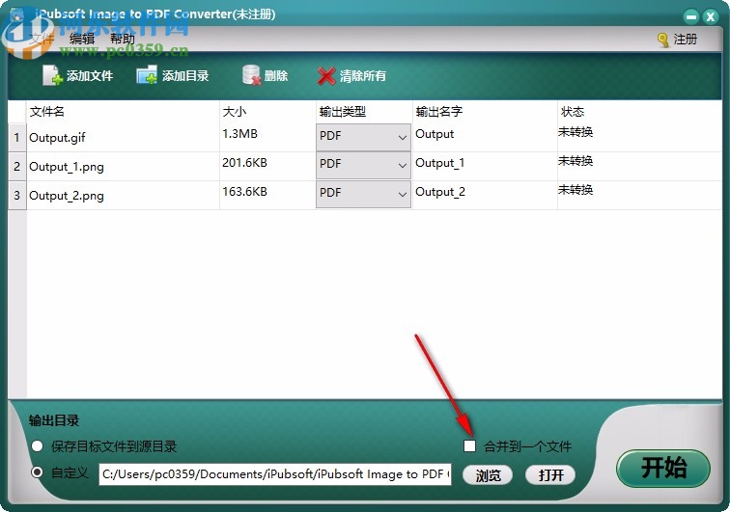This screenshot has height=512, width=730.
Task: Click the size value 163.6KB
Action: coord(244,192)
